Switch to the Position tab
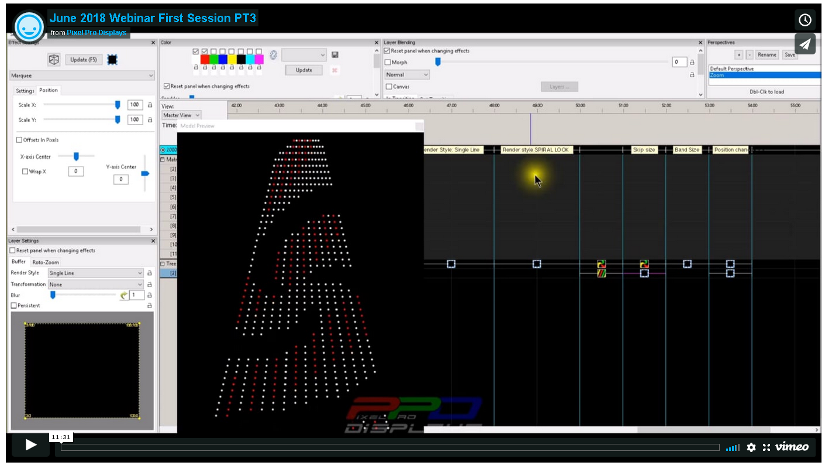 (x=49, y=90)
